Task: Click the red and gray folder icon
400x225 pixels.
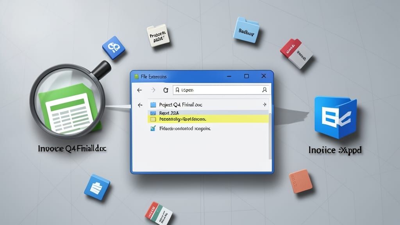Action: (296, 53)
